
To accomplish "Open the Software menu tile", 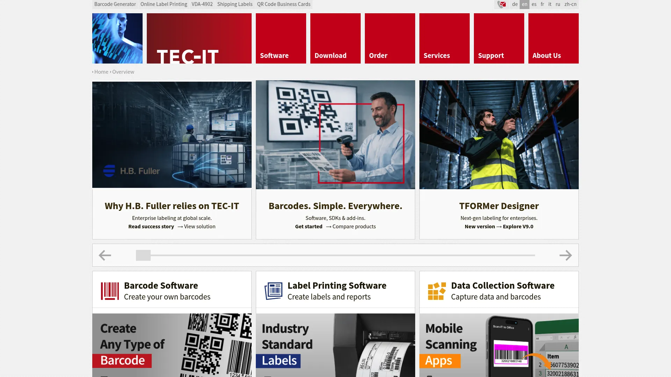I will tap(281, 38).
